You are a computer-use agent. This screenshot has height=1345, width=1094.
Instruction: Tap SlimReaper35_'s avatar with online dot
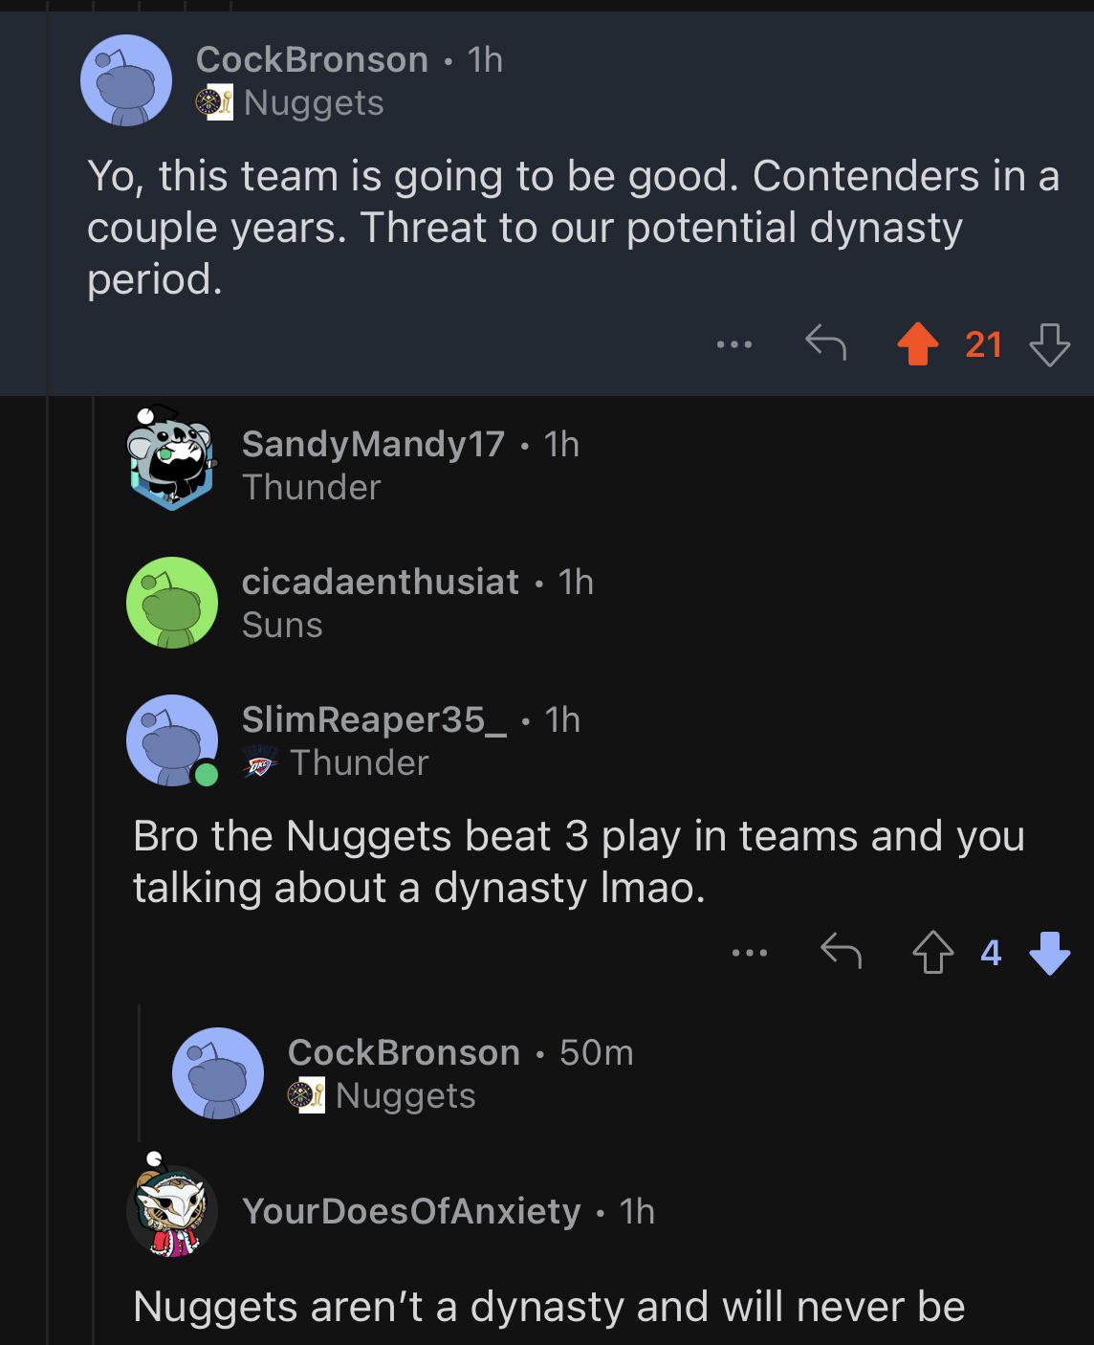coord(172,740)
